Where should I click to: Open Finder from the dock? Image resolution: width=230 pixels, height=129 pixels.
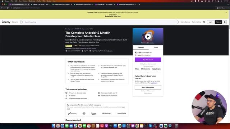(x=54, y=126)
